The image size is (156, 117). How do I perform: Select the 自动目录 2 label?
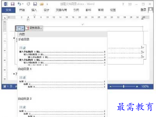tap(25, 99)
